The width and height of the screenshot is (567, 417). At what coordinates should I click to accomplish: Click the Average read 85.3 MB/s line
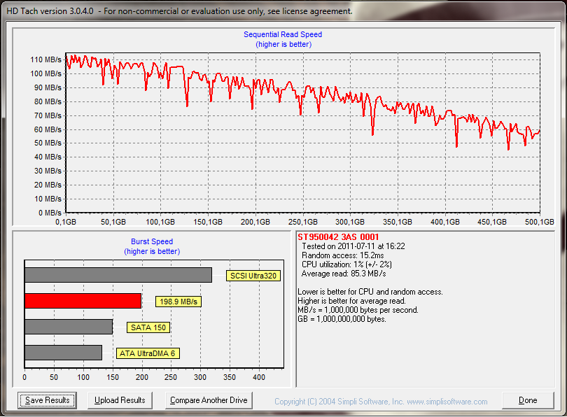point(343,274)
